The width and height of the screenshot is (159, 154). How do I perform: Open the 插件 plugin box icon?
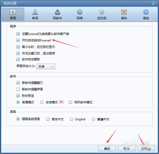point(124,12)
